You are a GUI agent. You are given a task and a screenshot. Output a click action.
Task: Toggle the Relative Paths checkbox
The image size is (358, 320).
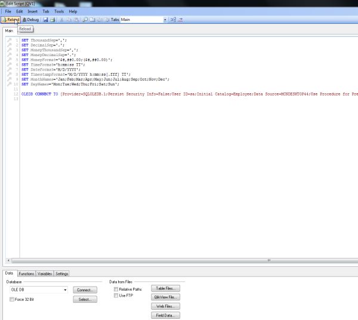[x=116, y=290]
